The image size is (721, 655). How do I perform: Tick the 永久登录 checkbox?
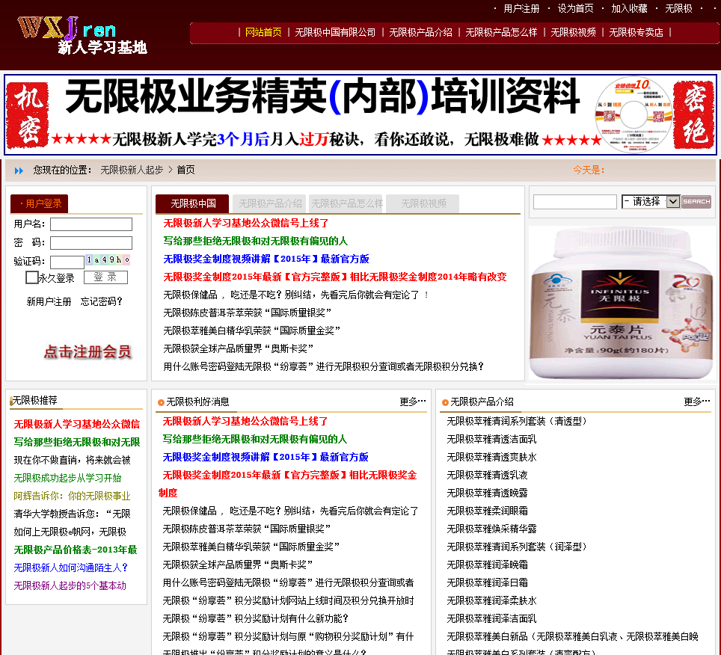(31, 277)
